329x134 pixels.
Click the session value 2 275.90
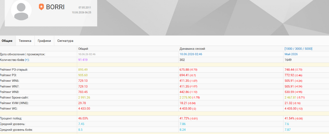click(186, 97)
